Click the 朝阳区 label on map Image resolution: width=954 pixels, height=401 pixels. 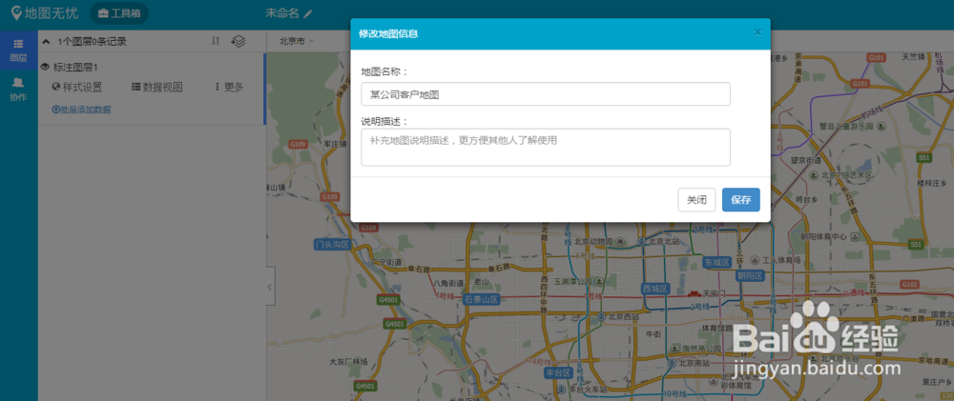[x=750, y=274]
